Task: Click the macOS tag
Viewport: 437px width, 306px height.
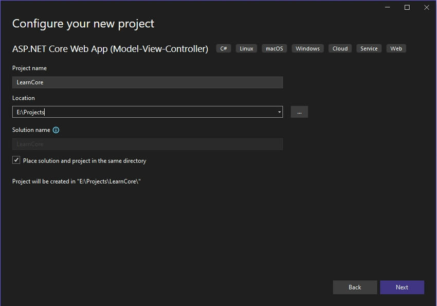Action: tap(274, 48)
